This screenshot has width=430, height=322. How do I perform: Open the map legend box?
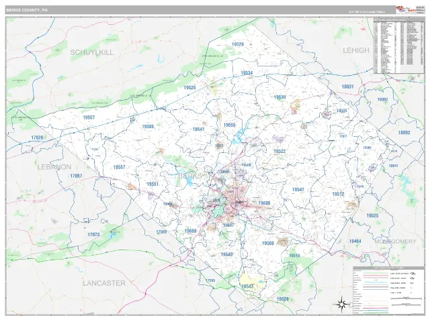tap(388, 290)
